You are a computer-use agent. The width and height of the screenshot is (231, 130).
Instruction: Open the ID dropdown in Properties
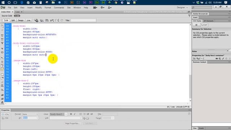(x=30, y=118)
